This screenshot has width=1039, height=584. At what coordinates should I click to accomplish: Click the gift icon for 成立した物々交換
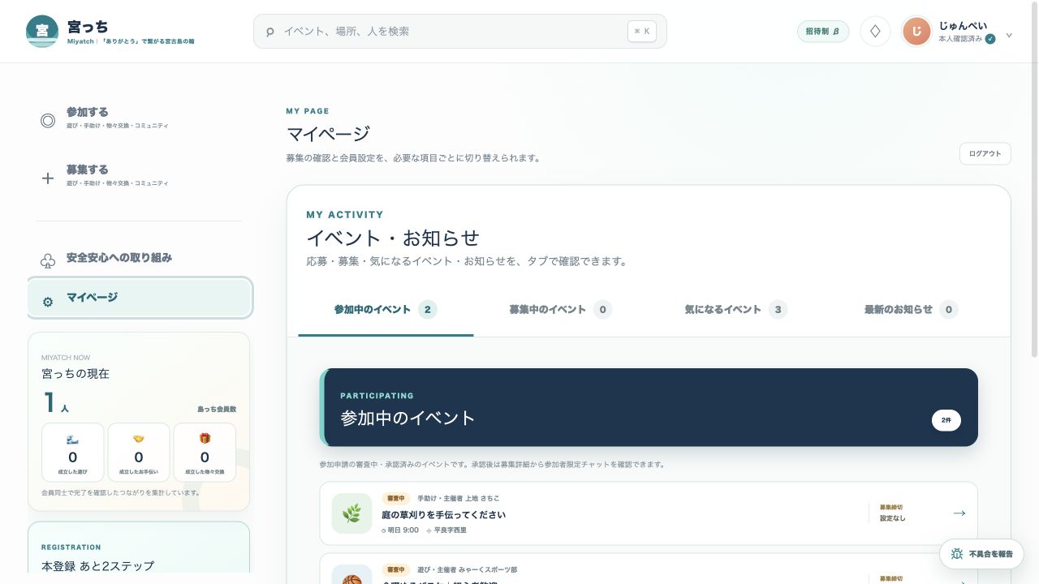click(205, 439)
